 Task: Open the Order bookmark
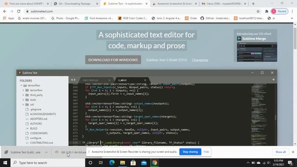pyautogui.click(x=191, y=18)
